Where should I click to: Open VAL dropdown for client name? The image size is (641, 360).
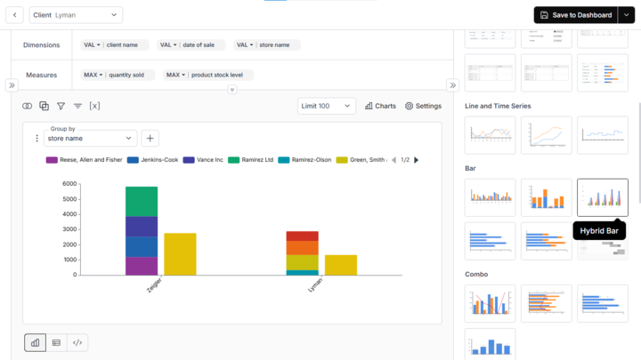click(x=92, y=45)
